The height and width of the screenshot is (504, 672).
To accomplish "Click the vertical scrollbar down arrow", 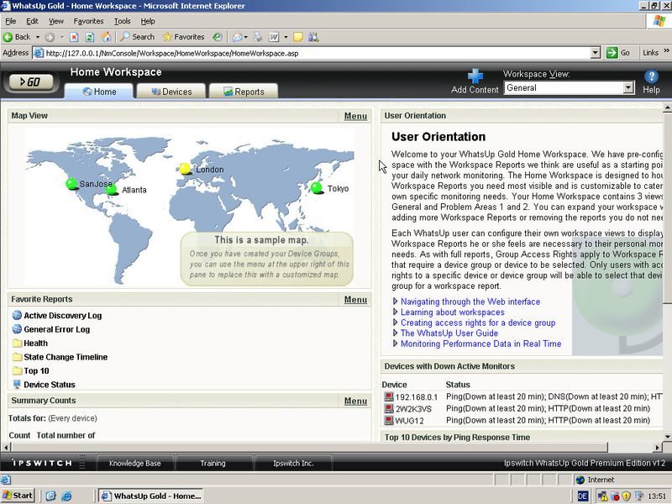I will pos(667,437).
